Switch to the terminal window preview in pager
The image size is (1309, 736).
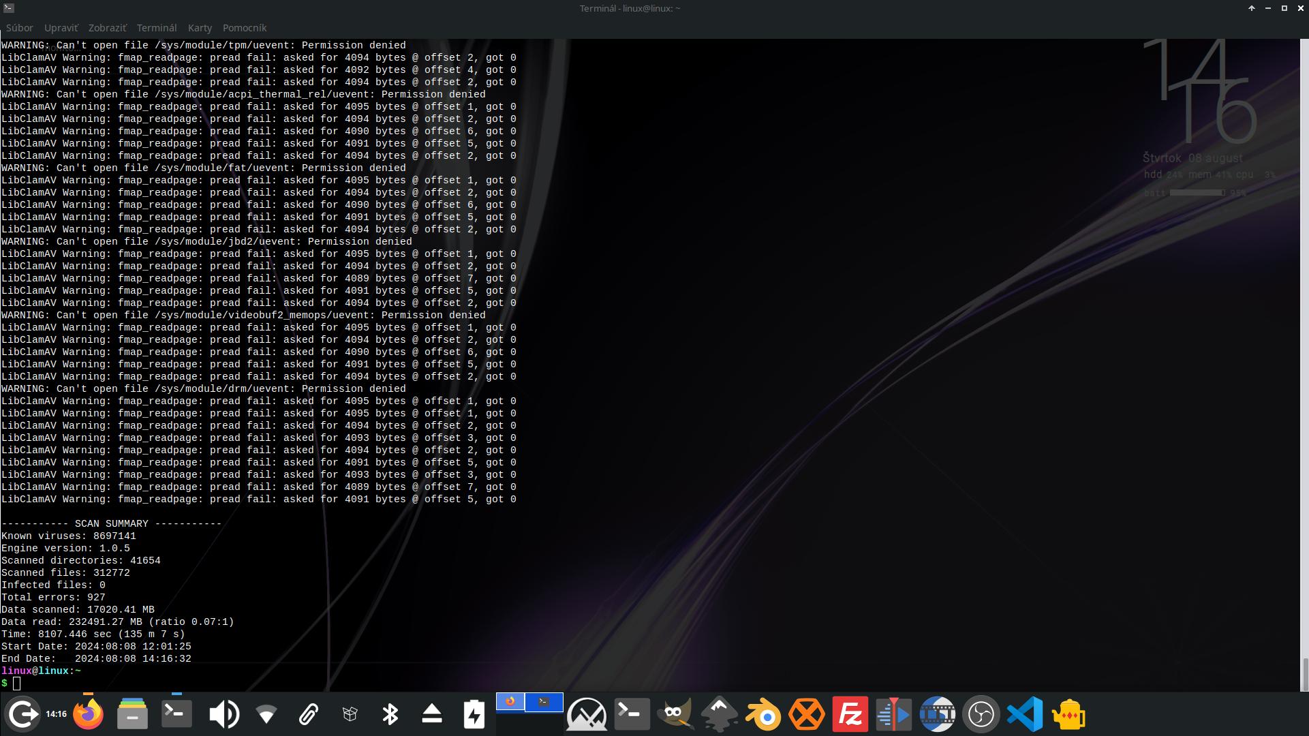[x=543, y=702]
